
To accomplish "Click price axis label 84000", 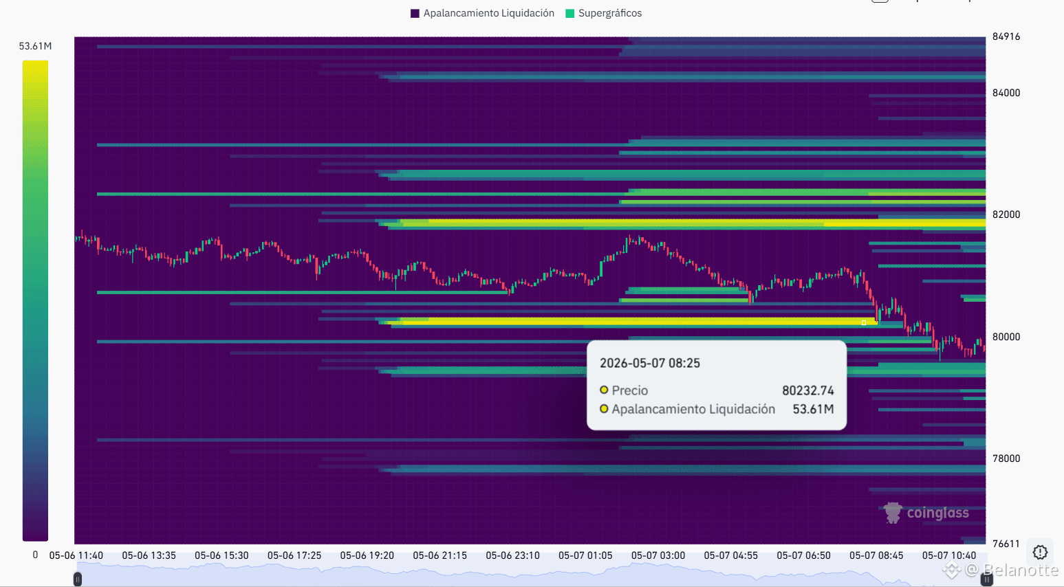I will tap(1006, 93).
